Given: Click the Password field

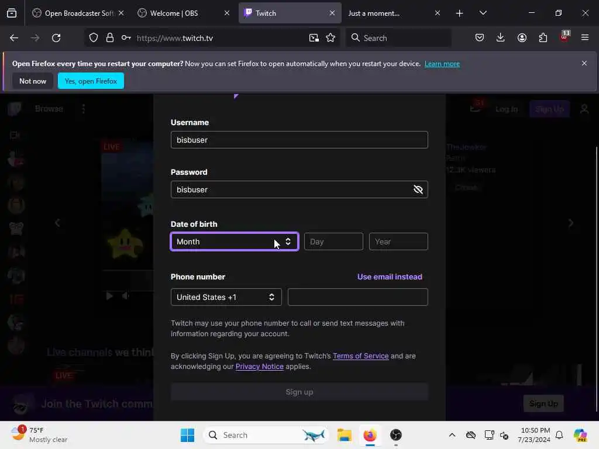Looking at the screenshot, I should (299, 189).
